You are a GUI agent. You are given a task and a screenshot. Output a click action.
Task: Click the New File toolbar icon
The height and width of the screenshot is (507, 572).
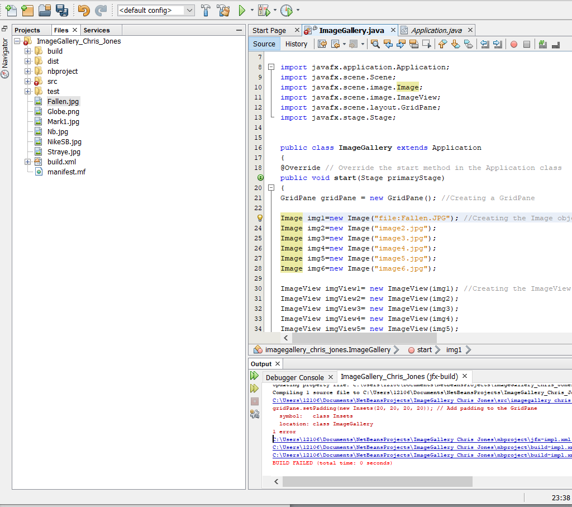11,10
